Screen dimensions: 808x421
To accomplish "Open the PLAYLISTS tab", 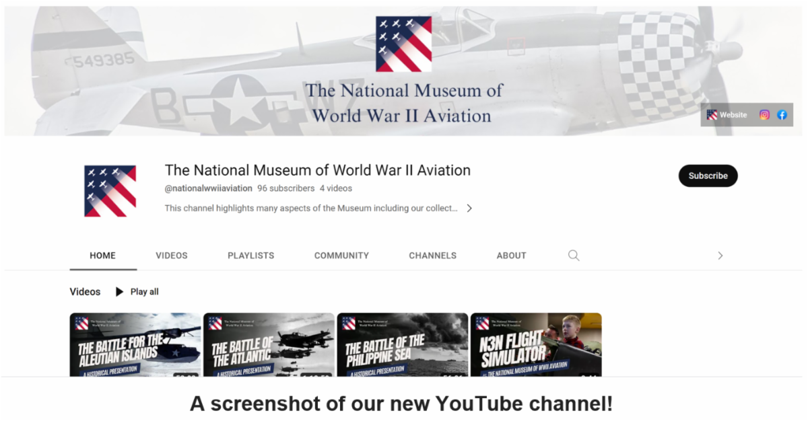I will [x=251, y=256].
